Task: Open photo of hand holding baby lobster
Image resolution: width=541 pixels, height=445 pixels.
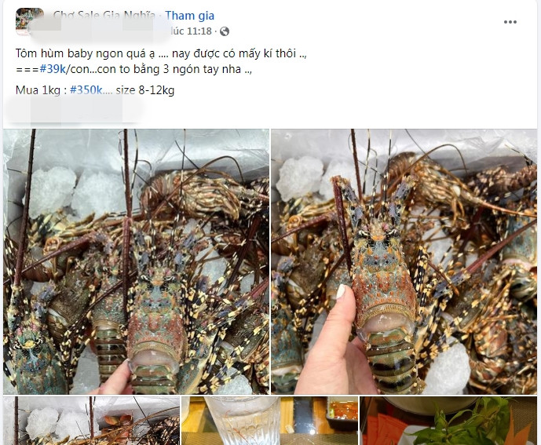Action: click(404, 261)
